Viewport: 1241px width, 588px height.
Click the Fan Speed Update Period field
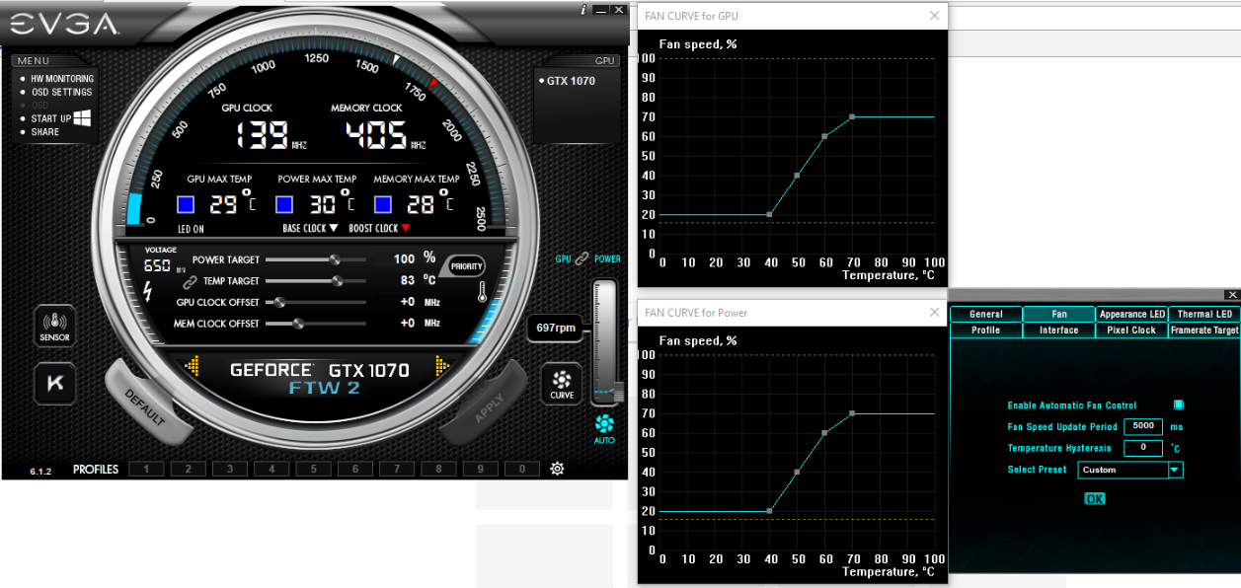click(1142, 426)
